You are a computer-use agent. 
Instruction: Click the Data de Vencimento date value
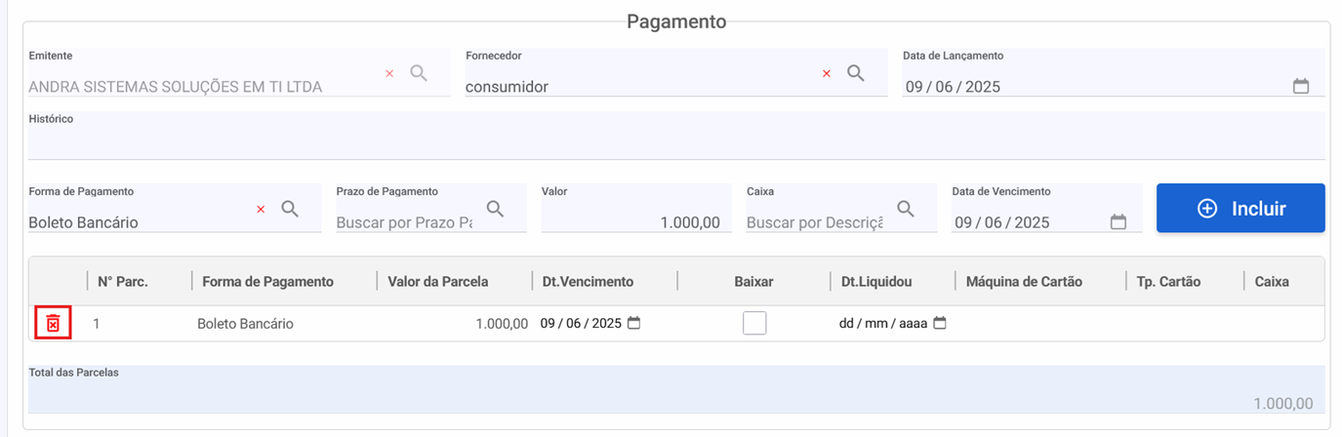point(1002,222)
